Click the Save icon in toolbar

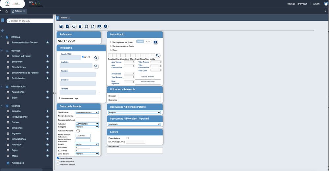click(x=61, y=26)
